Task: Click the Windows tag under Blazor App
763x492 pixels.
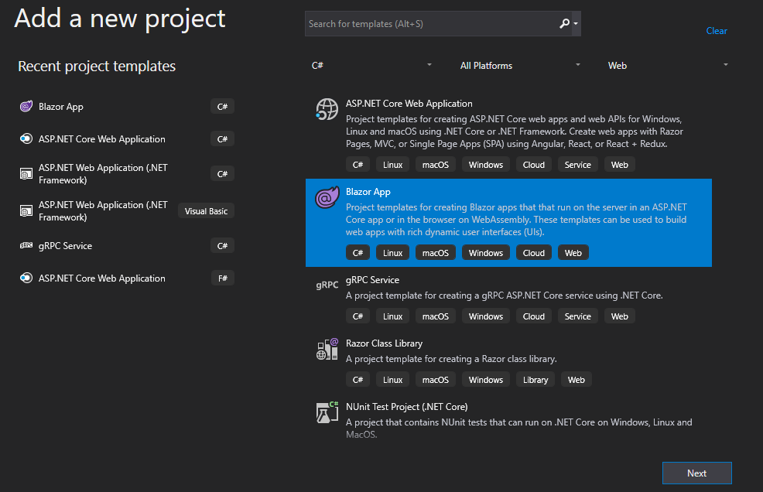Action: 486,252
